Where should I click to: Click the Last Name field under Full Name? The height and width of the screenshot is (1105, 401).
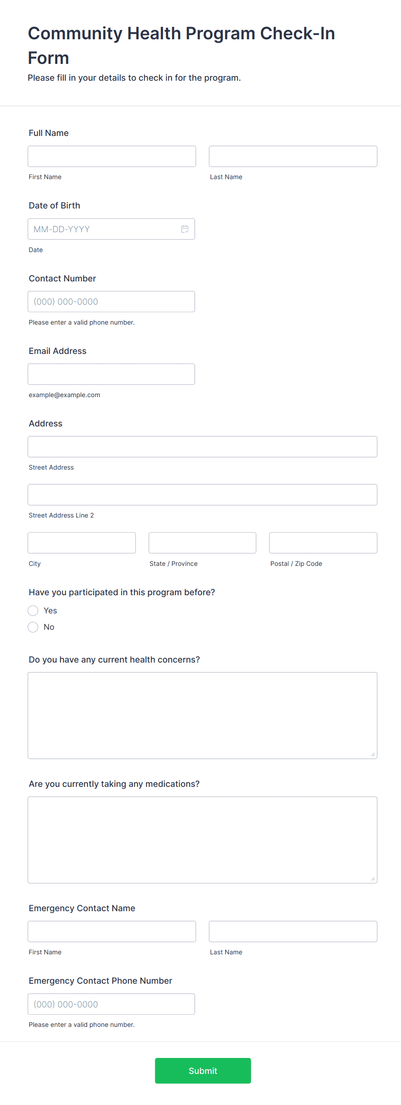[x=293, y=156]
